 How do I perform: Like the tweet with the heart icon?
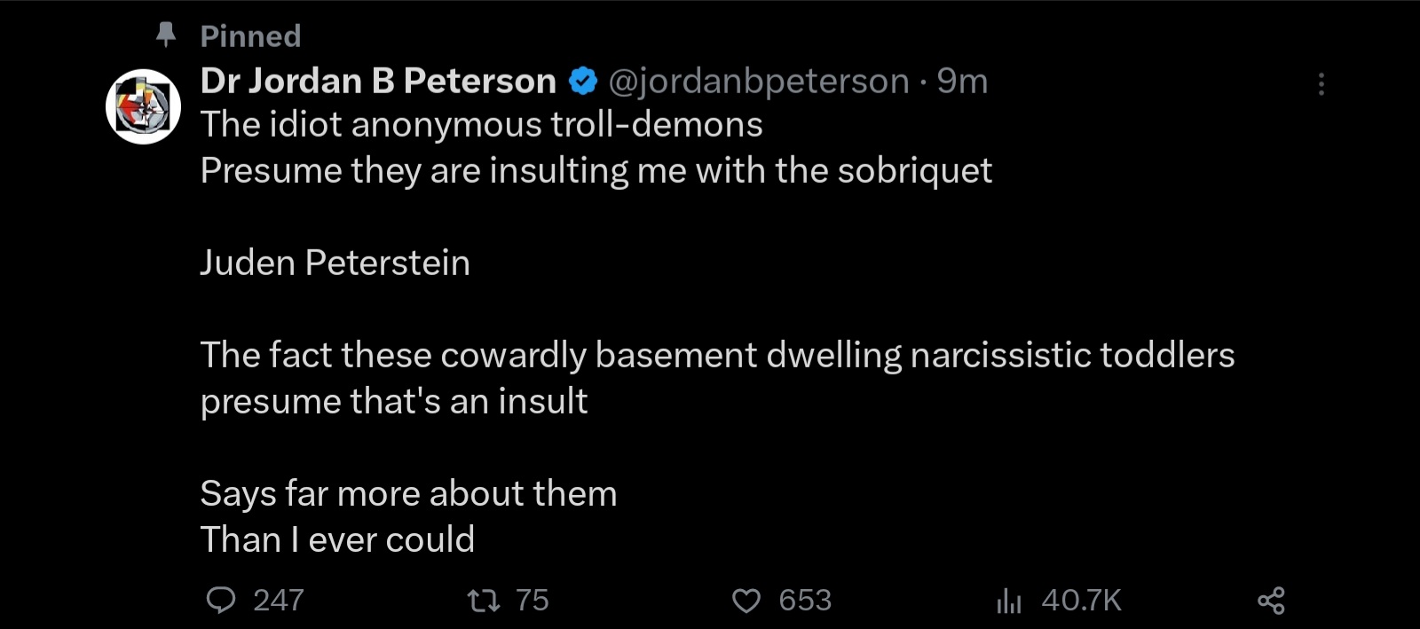coord(746,601)
